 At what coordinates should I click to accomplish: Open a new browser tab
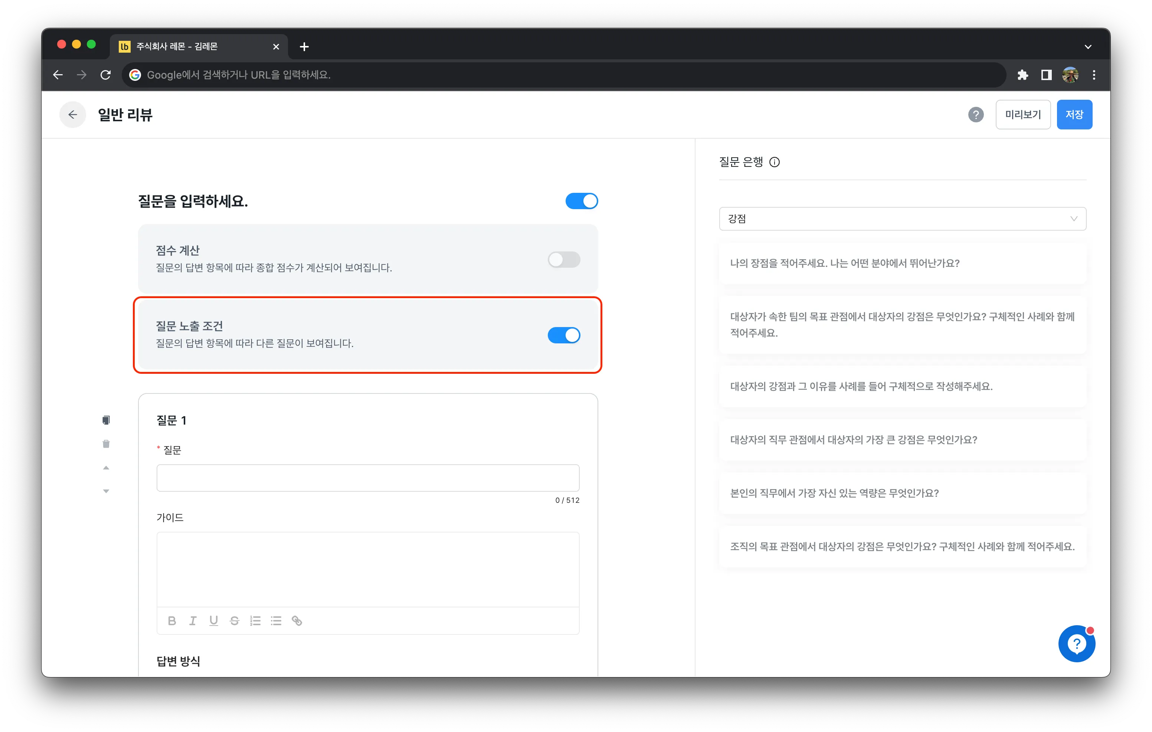(304, 47)
